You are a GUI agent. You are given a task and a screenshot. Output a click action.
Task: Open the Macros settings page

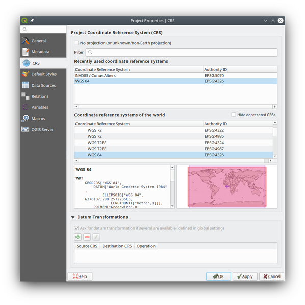coord(43,119)
